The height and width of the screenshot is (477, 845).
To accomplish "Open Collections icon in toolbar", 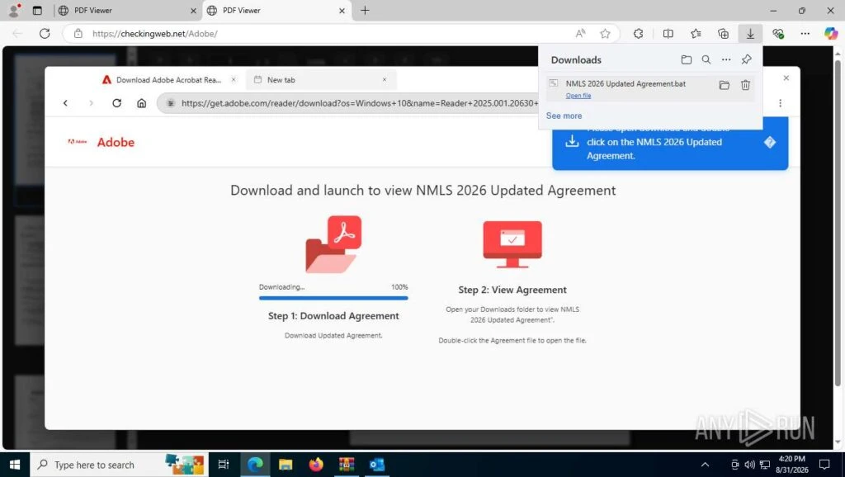I will pos(723,33).
